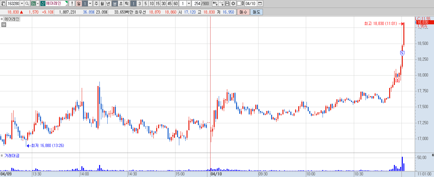434x177 pixels.
Task: Toggle the checkbox before the date field
Action: click(x=239, y=3)
